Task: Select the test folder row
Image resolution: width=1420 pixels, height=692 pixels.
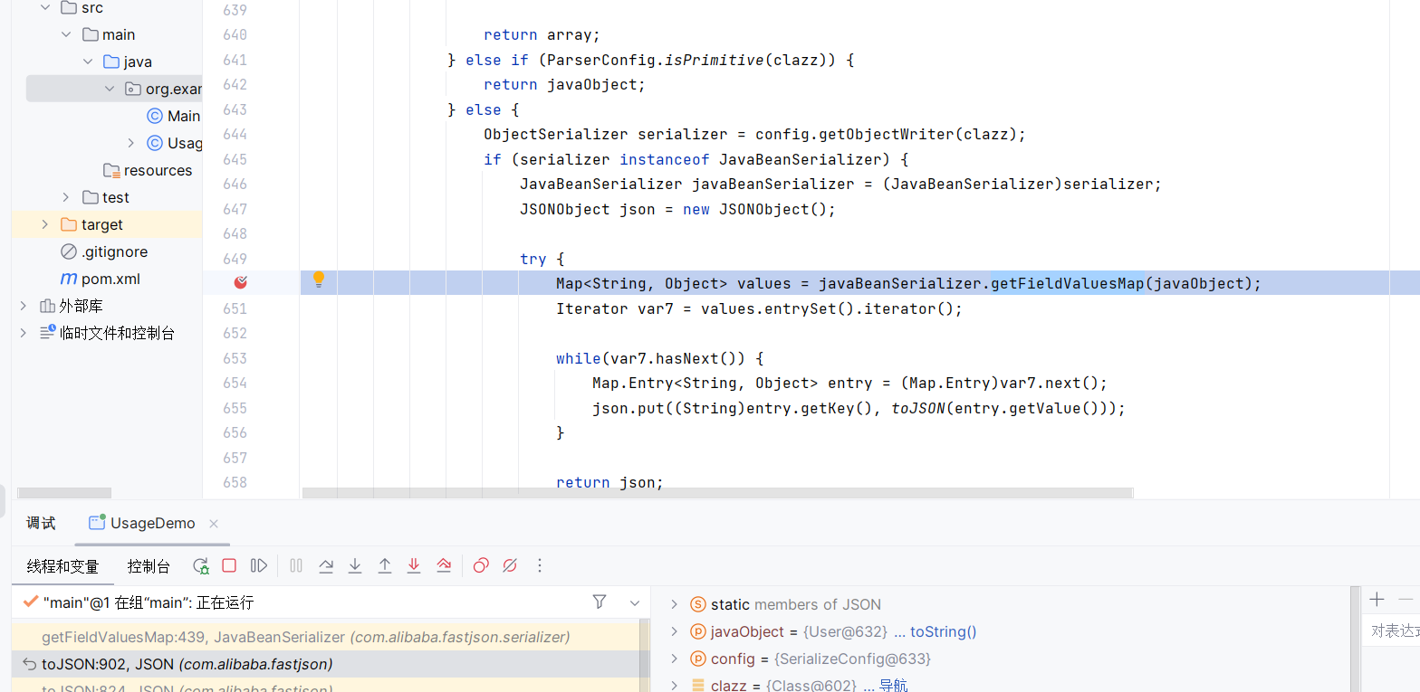Action: point(107,197)
